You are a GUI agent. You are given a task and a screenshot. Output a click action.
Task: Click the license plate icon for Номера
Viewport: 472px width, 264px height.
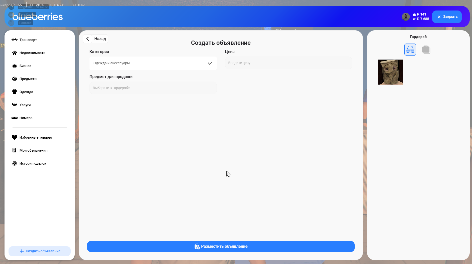click(x=15, y=118)
